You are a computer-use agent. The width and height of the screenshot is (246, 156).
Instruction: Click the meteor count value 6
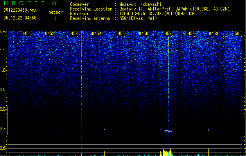(x=56, y=18)
